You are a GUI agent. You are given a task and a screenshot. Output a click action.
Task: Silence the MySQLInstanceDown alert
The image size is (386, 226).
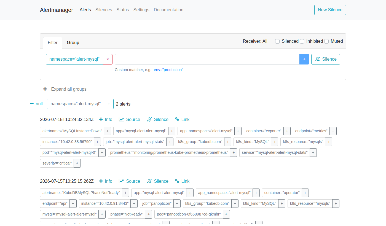click(x=158, y=119)
